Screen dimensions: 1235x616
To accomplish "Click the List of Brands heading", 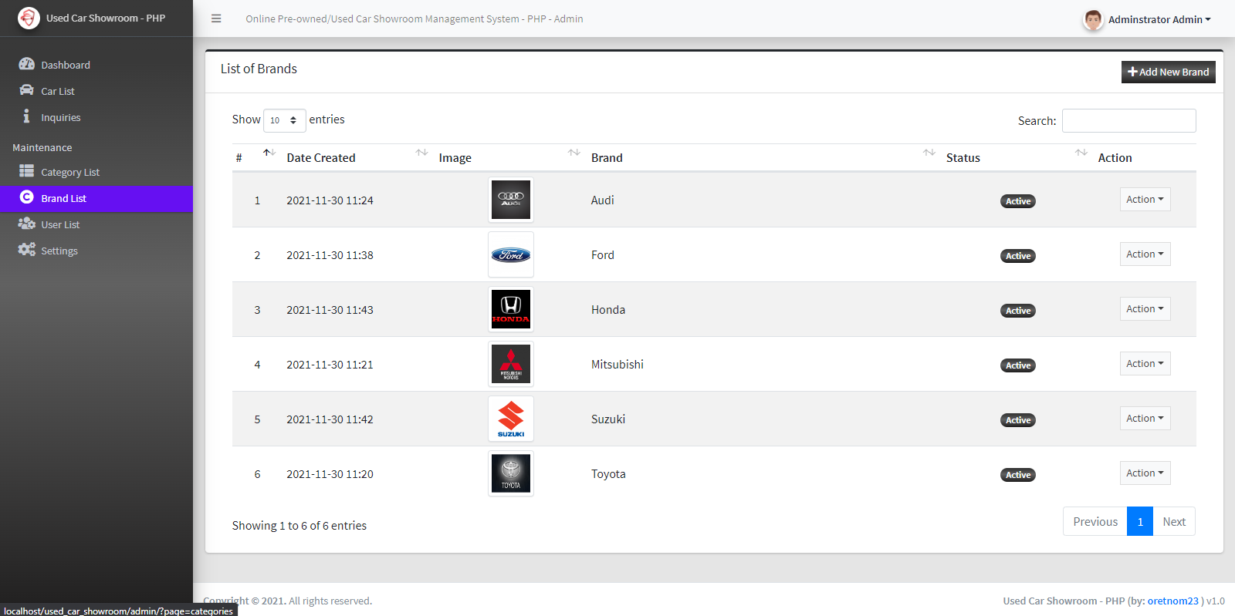I will 259,69.
